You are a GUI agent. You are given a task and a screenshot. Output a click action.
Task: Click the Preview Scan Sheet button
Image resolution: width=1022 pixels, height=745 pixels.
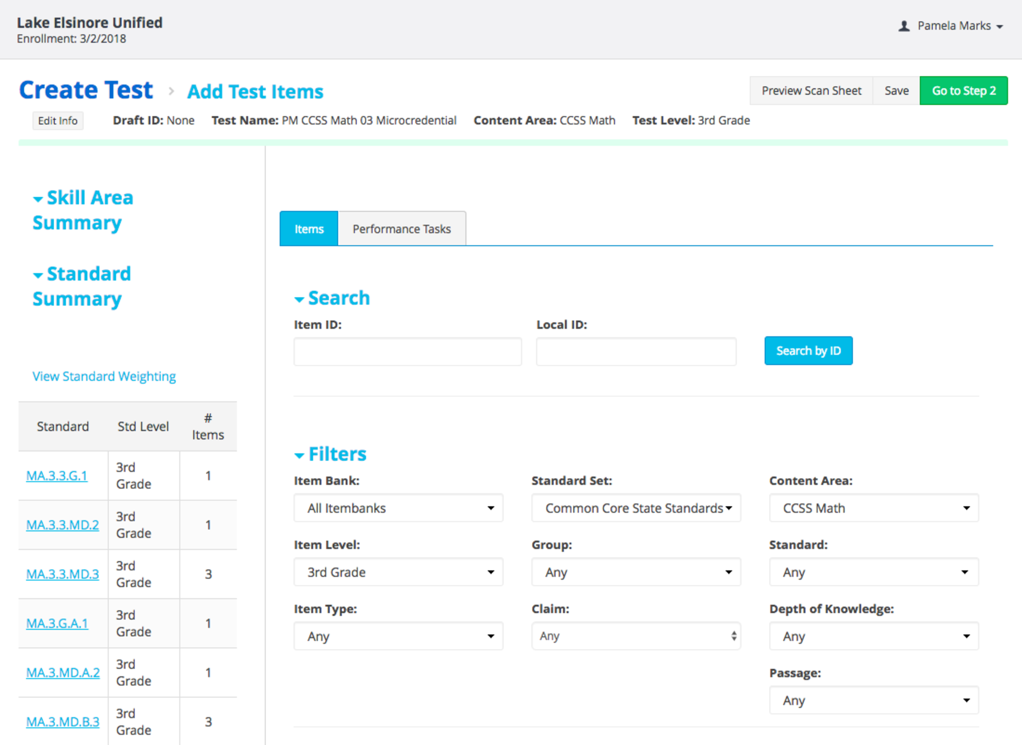tap(811, 91)
